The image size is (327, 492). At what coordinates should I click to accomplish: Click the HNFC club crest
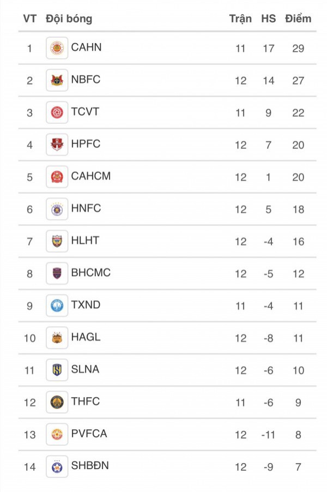coord(57,209)
